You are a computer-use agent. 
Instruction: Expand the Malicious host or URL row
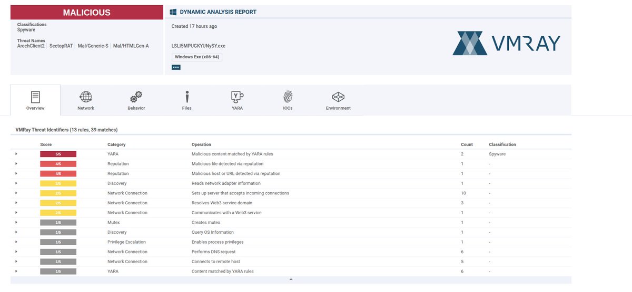coord(16,173)
